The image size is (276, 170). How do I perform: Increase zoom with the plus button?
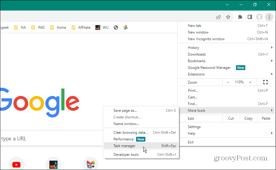click(x=250, y=82)
